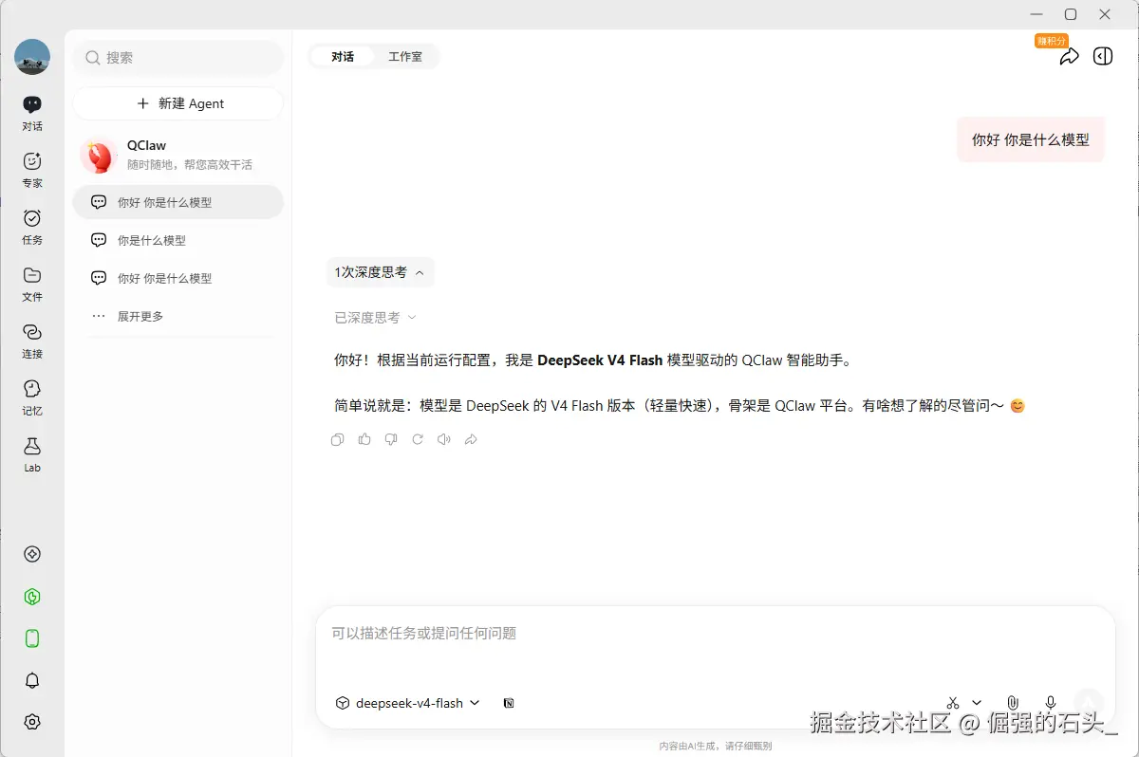Read the reply aloud with speaker icon
The image size is (1139, 757).
(444, 439)
